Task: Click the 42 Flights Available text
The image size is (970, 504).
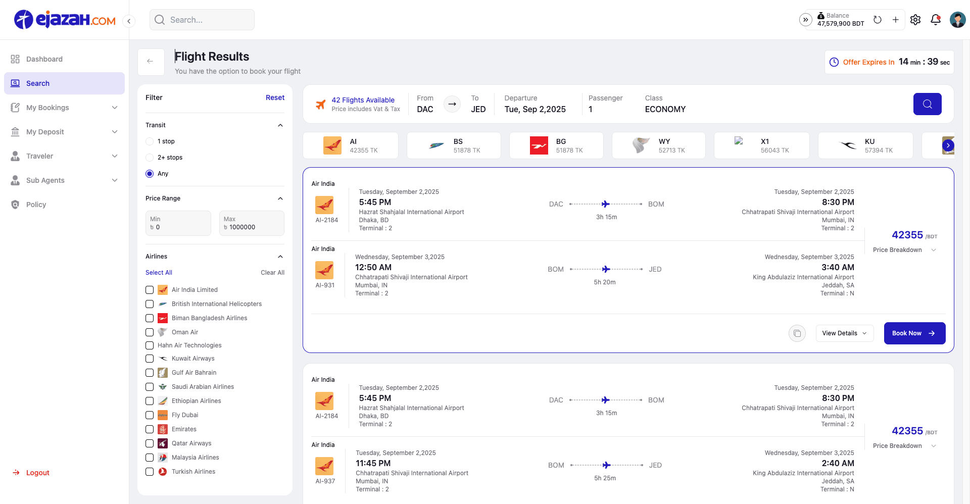Action: click(x=363, y=100)
